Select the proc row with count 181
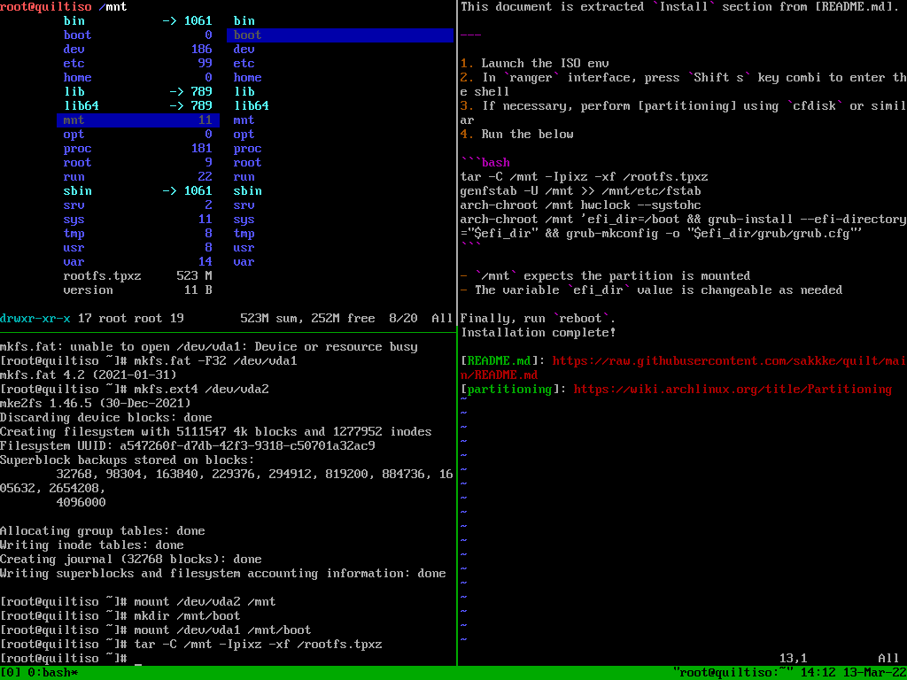 (x=137, y=149)
